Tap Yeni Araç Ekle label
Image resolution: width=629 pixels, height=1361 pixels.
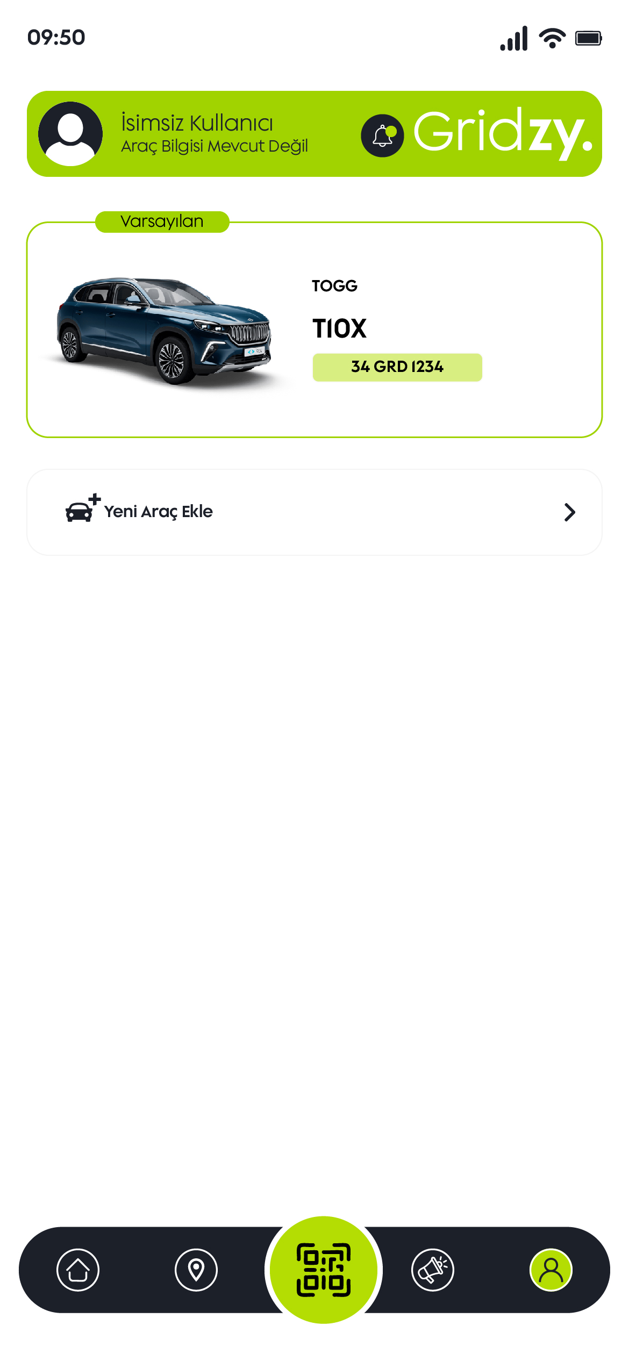point(159,512)
